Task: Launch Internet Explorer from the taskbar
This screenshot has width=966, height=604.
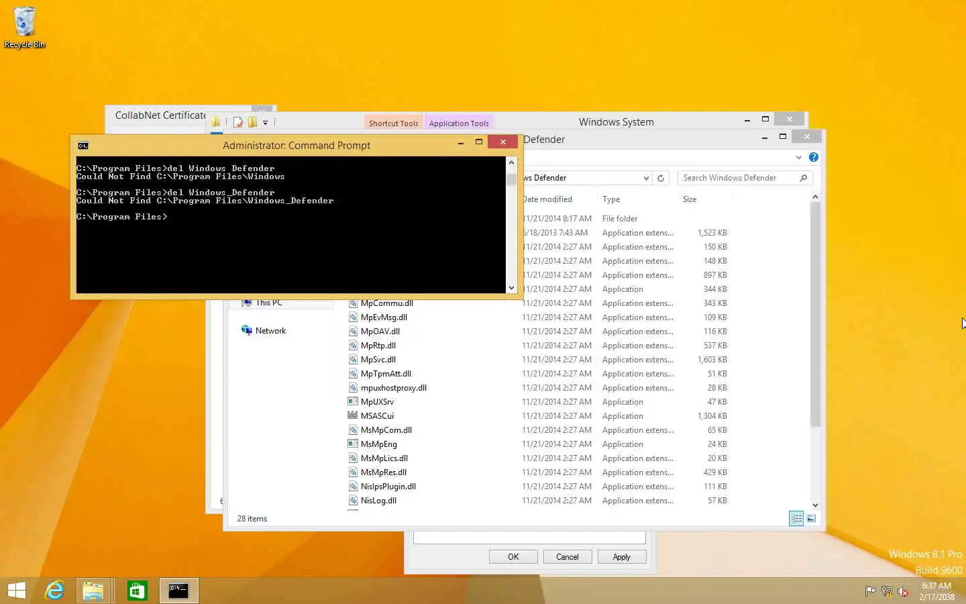Action: coord(54,591)
